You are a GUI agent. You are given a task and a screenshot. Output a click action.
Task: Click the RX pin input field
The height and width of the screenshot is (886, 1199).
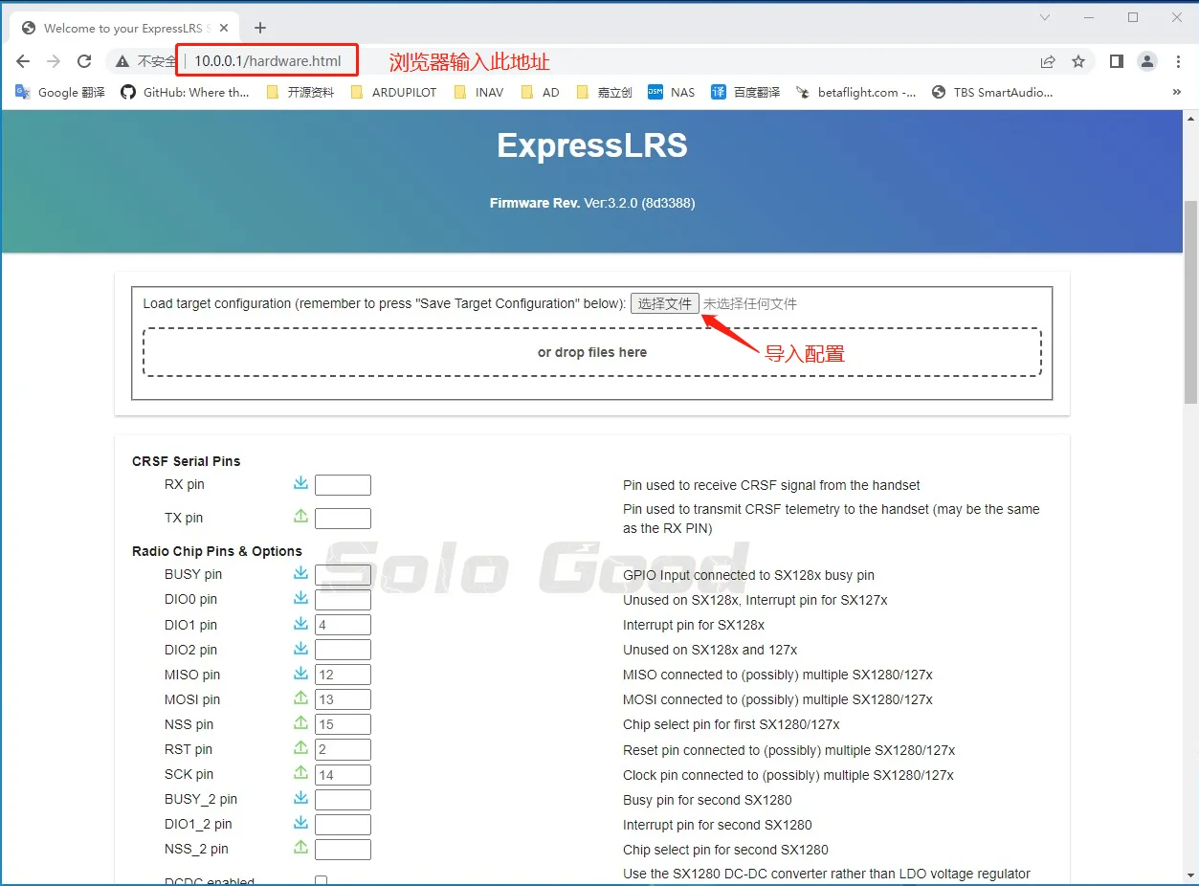[x=343, y=485]
